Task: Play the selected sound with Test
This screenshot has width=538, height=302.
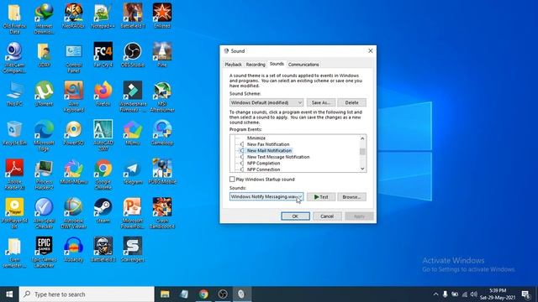Action: [321, 197]
